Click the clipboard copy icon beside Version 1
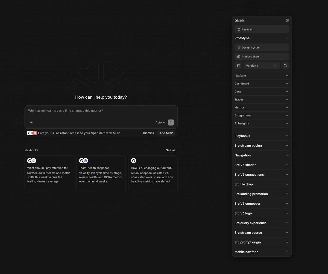Screen dimensions: 328x274 click(285, 66)
